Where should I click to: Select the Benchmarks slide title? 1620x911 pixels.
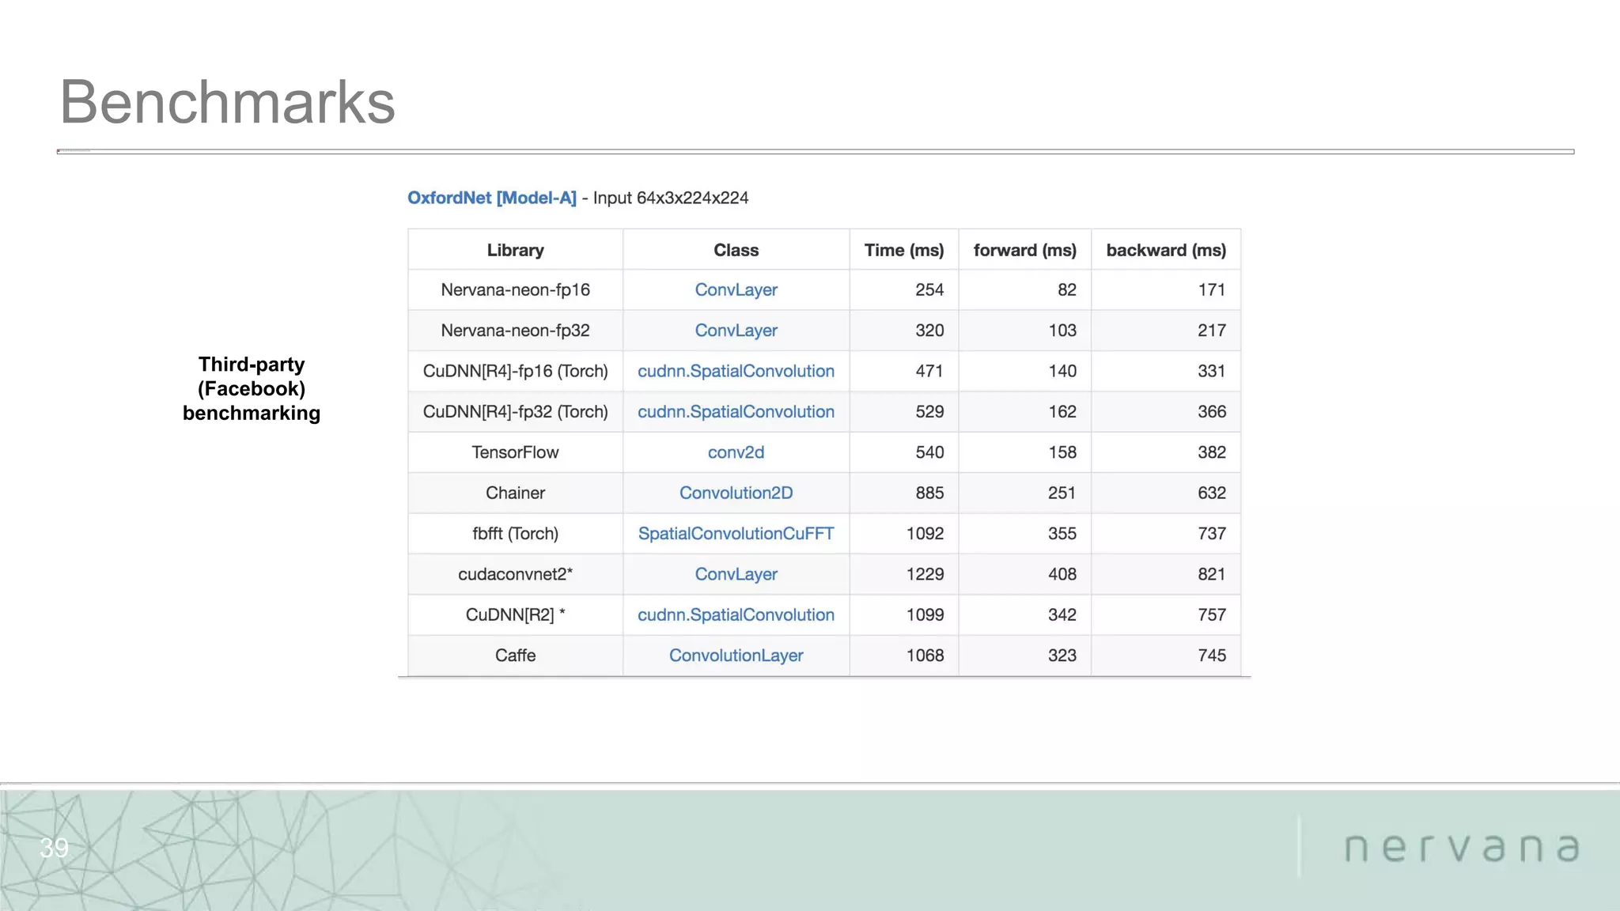[x=228, y=102]
